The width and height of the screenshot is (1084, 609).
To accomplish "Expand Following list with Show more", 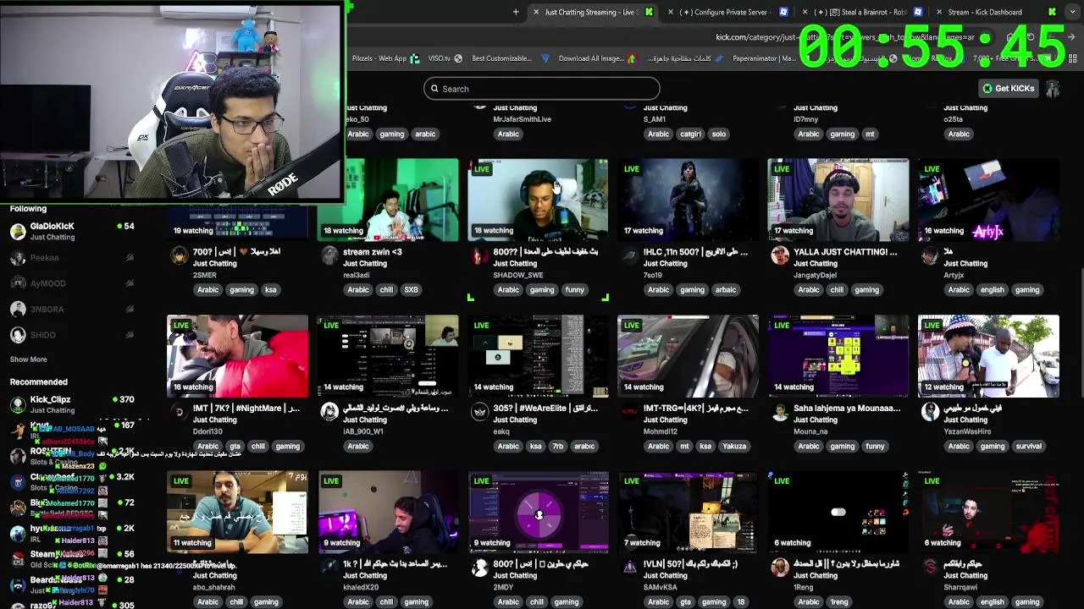I will coord(28,359).
